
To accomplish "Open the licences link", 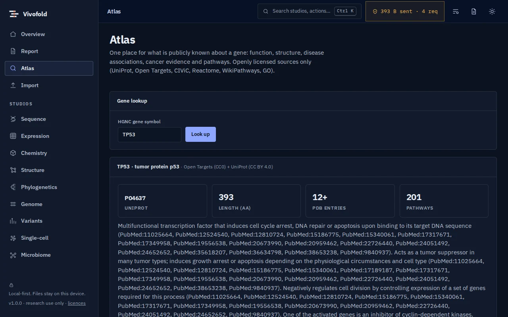I will point(77,303).
